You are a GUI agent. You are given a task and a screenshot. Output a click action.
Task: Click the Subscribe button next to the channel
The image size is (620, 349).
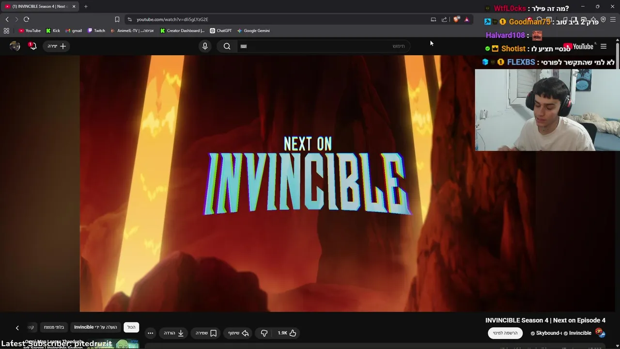tap(505, 333)
